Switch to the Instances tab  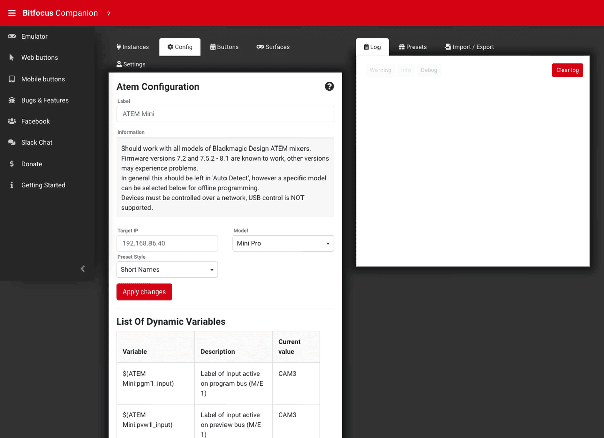[x=133, y=47]
